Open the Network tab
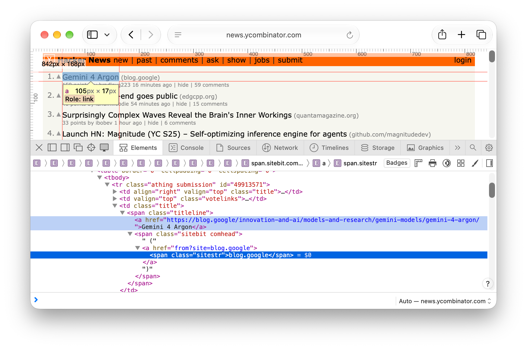This screenshot has width=527, height=349. point(280,148)
